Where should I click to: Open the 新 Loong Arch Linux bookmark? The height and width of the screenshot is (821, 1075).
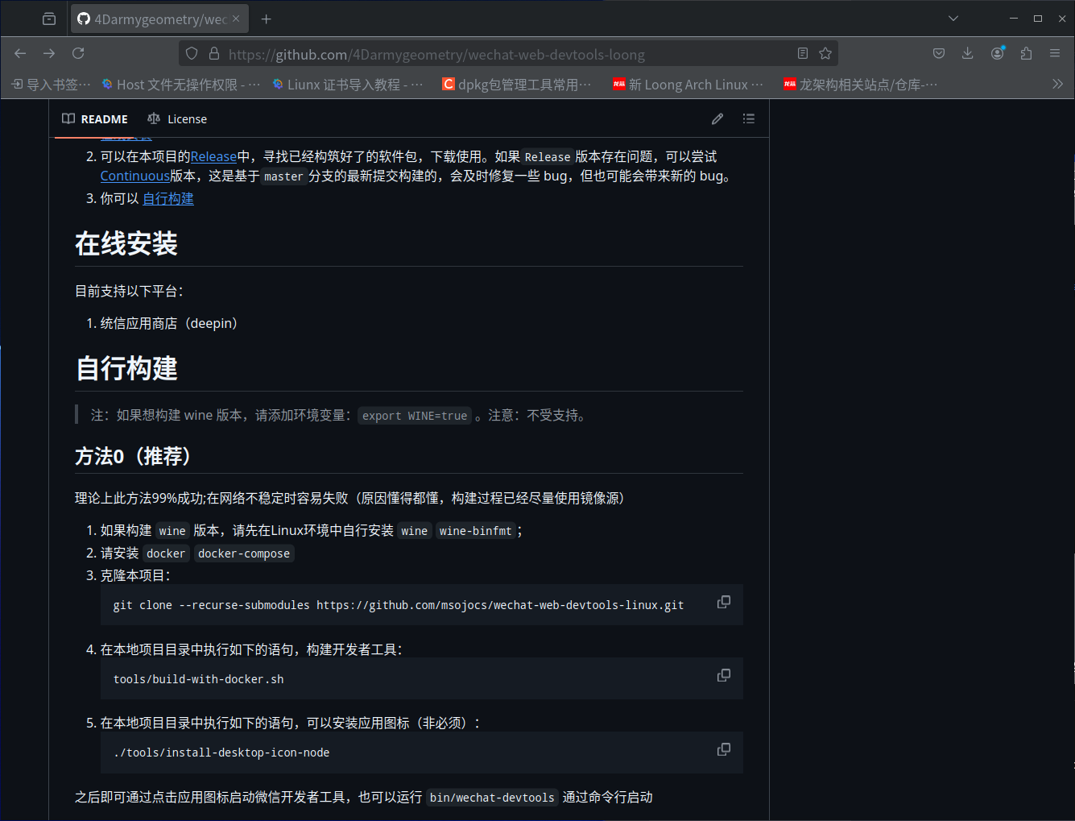[688, 85]
